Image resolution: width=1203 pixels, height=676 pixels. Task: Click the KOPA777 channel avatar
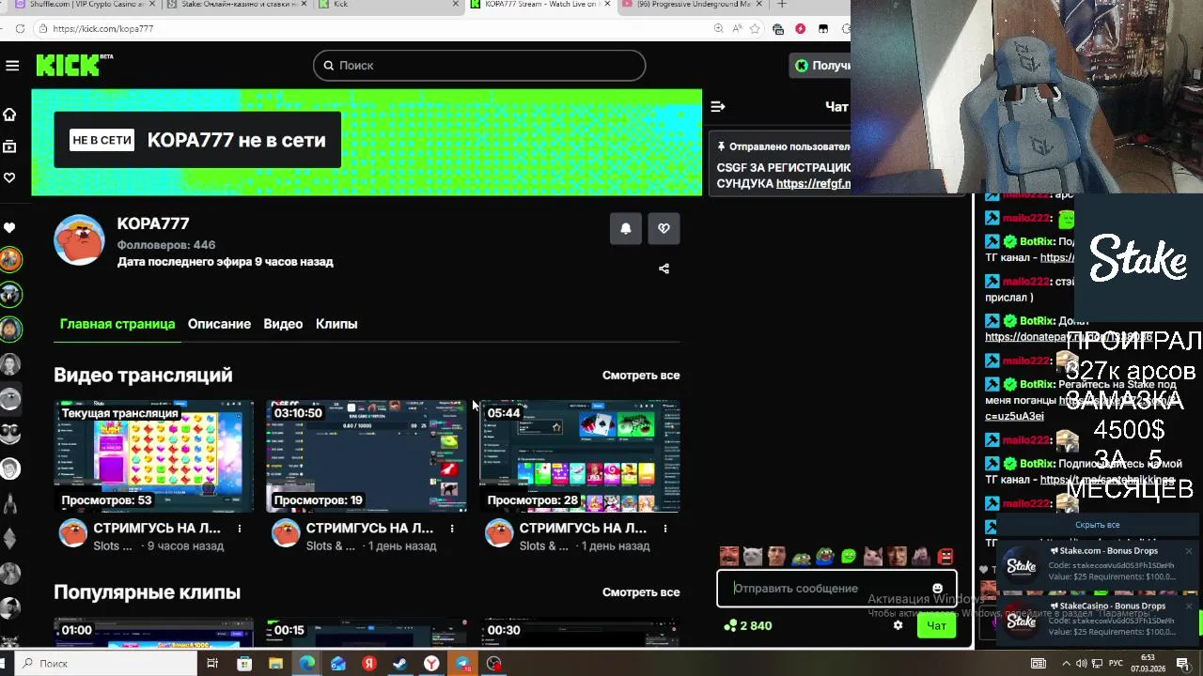(x=79, y=240)
